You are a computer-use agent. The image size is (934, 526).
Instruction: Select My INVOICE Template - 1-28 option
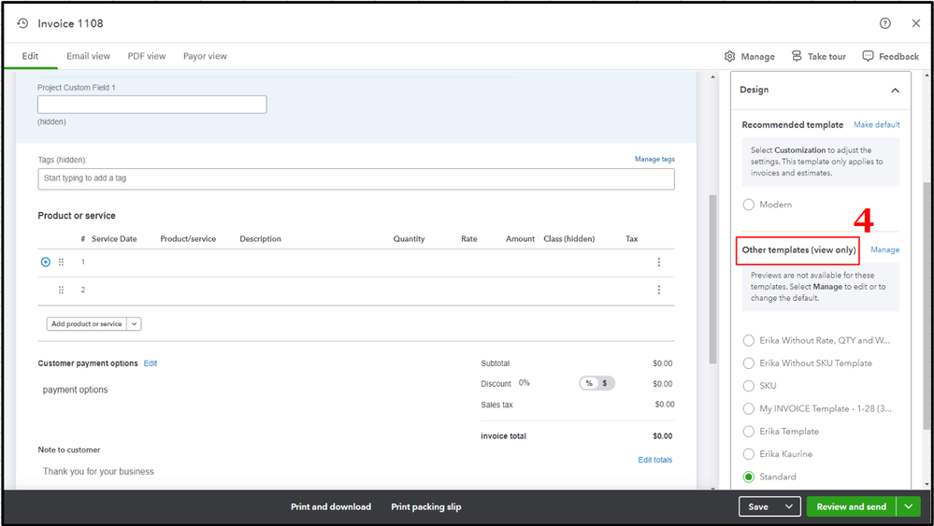coord(749,409)
